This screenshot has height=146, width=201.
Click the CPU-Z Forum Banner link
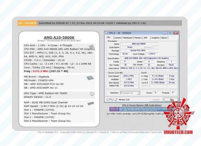click(x=142, y=105)
